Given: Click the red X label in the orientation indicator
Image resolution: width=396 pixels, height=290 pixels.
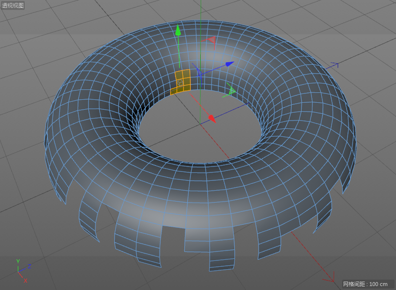Looking at the screenshot, I should tap(25, 280).
